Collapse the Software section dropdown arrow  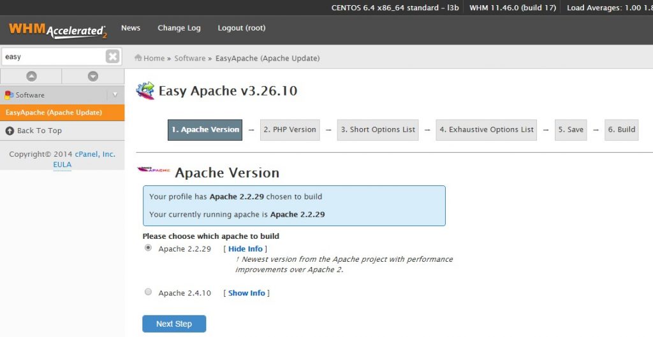pos(115,95)
